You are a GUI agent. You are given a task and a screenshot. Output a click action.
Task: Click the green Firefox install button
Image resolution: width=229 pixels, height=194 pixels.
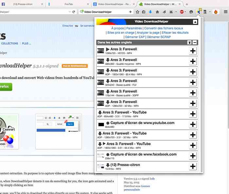coord(6,87)
